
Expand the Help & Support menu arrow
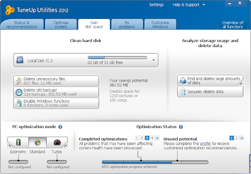click(x=204, y=5)
